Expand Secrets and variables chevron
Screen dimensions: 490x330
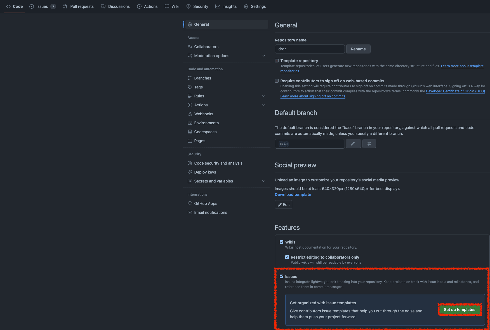(x=264, y=181)
